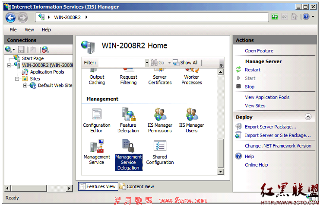Click the blue Help question mark icon
Image resolution: width=320 pixels, height=205 pixels.
[306, 16]
